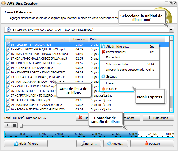Click the Total: 18 File(s), Duration 64:25 status text
178x151 pixels.
pos(25,118)
